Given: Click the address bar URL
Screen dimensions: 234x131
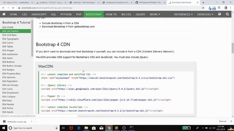Looking at the screenshot, I should point(47,8).
